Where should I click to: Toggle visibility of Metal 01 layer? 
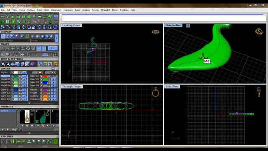pos(24,76)
